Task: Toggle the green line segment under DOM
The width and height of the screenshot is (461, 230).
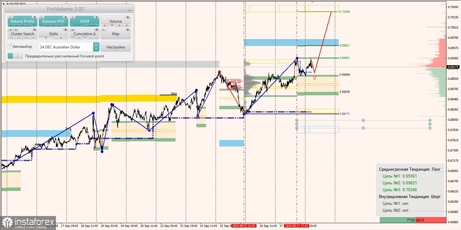Action: pyautogui.click(x=77, y=25)
